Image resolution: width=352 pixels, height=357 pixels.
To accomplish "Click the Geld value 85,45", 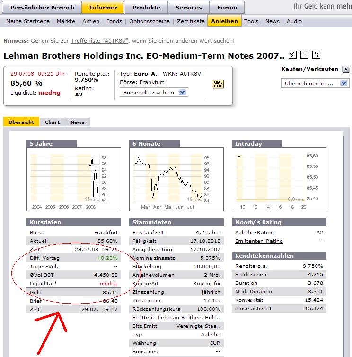I will coord(110,292).
